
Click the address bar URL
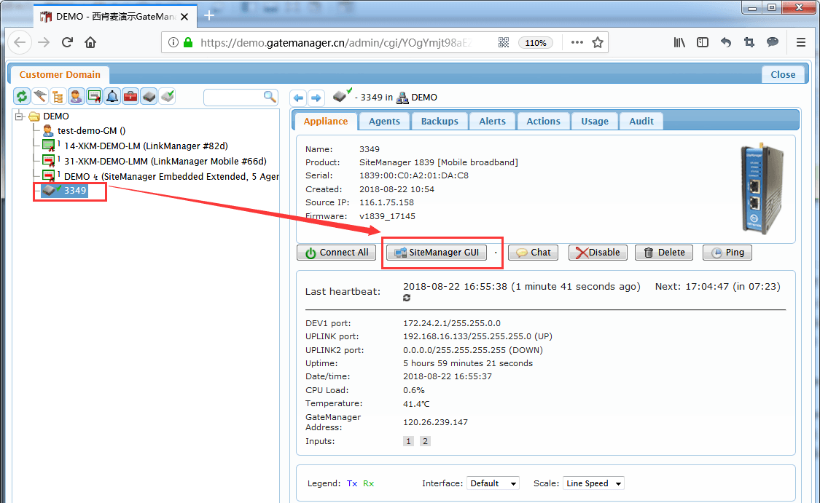pyautogui.click(x=335, y=43)
